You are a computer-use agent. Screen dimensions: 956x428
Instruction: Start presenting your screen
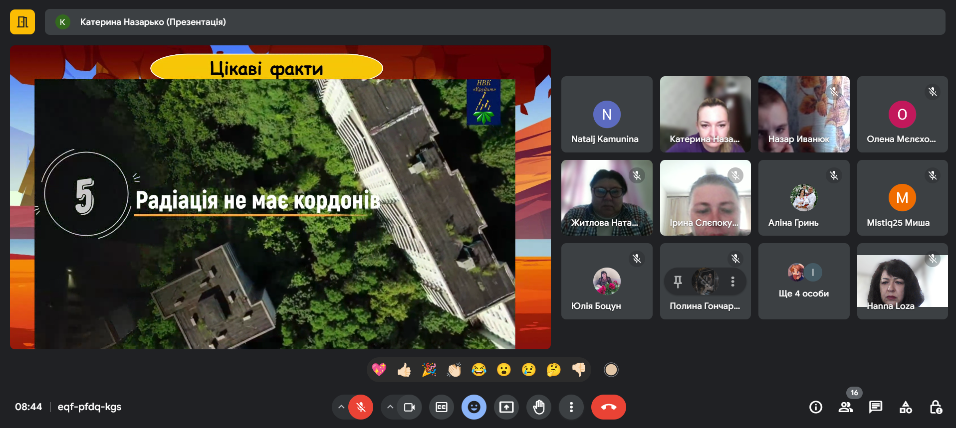pos(506,407)
